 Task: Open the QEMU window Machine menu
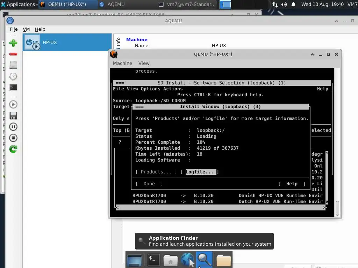point(122,64)
